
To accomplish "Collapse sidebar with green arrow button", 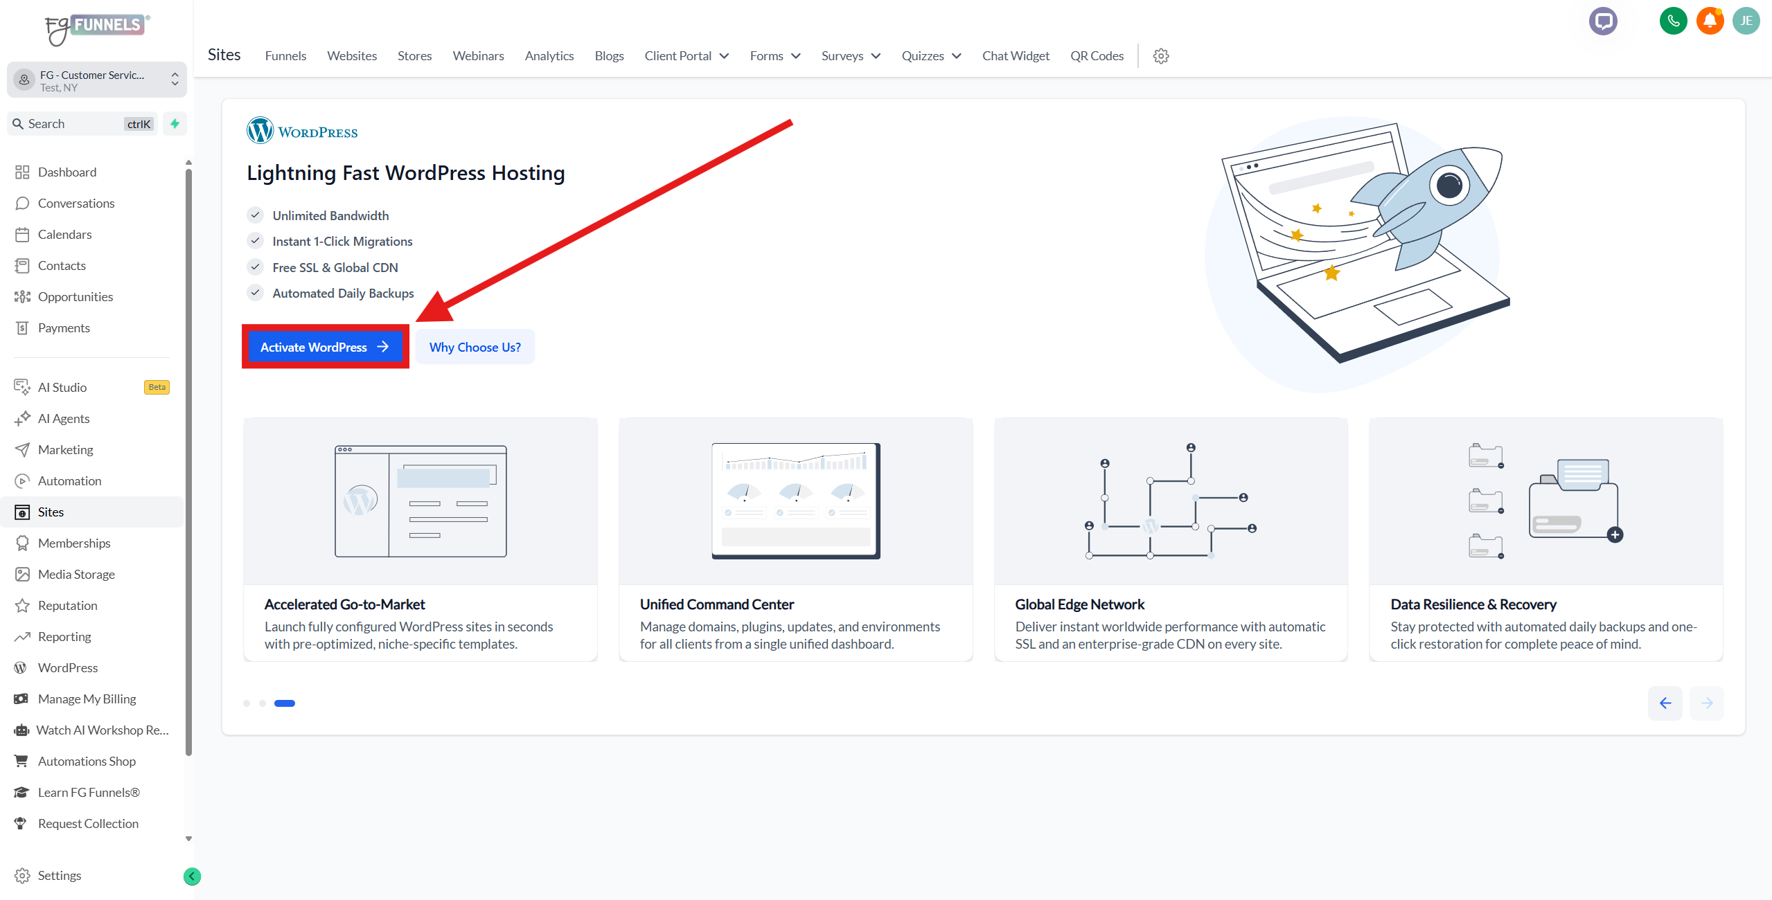I will tap(192, 876).
